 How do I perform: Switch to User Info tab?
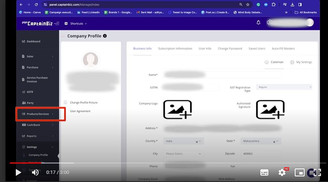click(x=205, y=48)
